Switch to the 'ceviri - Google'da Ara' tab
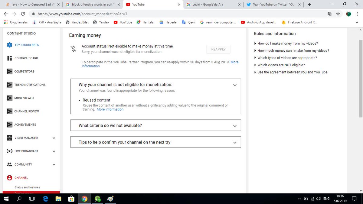 click(x=214, y=5)
